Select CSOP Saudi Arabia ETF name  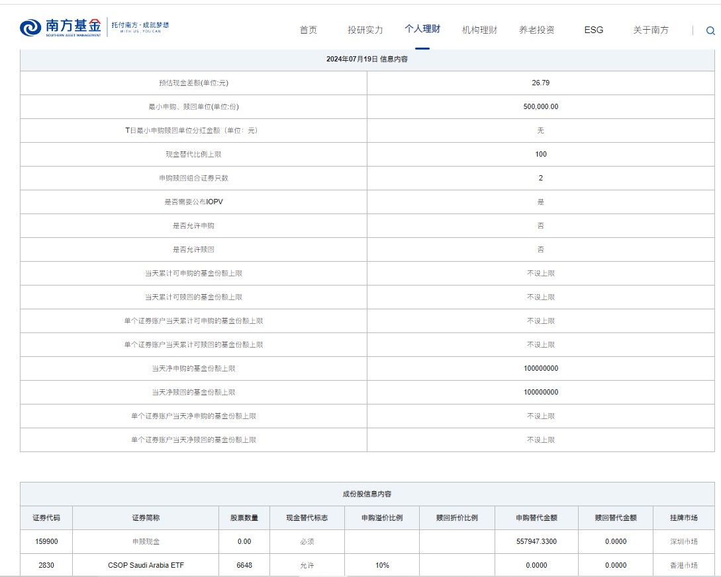[x=146, y=566]
